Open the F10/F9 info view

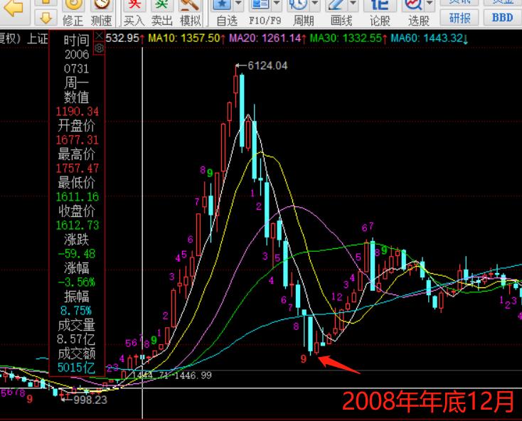pos(264,14)
